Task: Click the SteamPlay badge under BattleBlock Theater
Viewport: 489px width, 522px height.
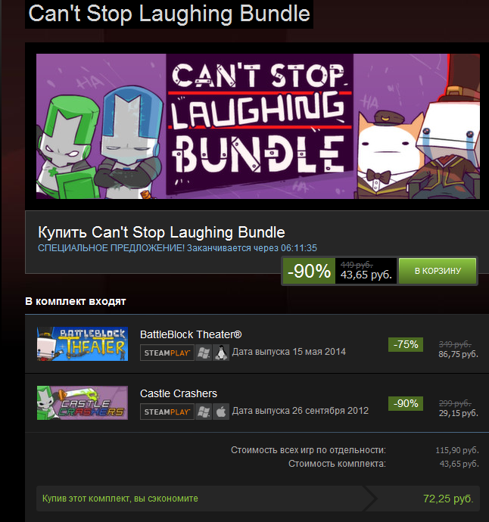Action: [167, 353]
